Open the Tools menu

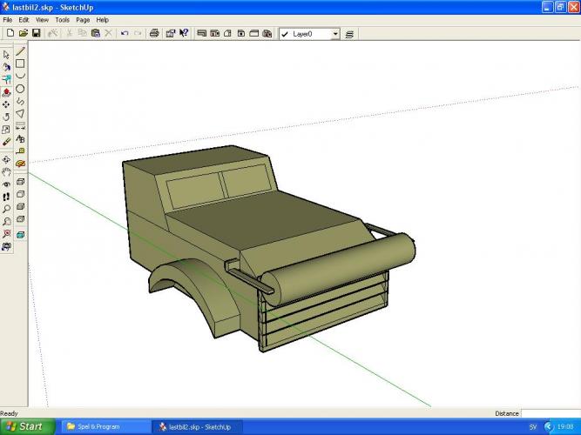pos(62,19)
